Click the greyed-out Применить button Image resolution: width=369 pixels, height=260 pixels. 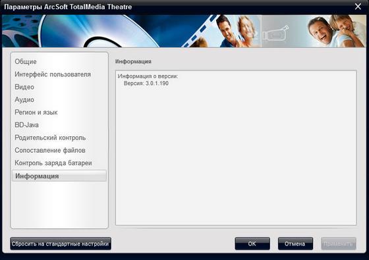tap(339, 244)
